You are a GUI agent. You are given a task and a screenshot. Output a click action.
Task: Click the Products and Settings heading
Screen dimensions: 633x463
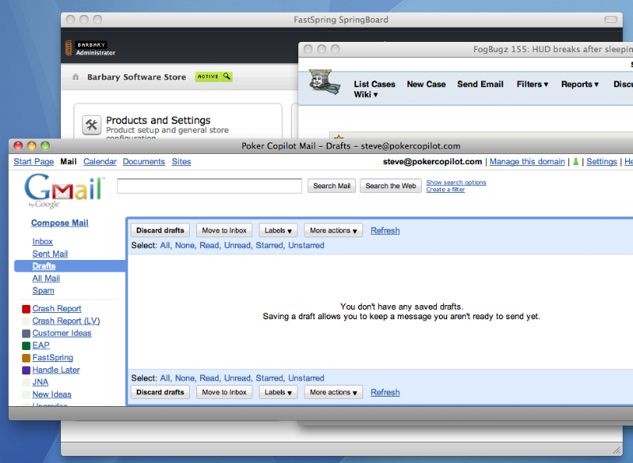(x=158, y=120)
